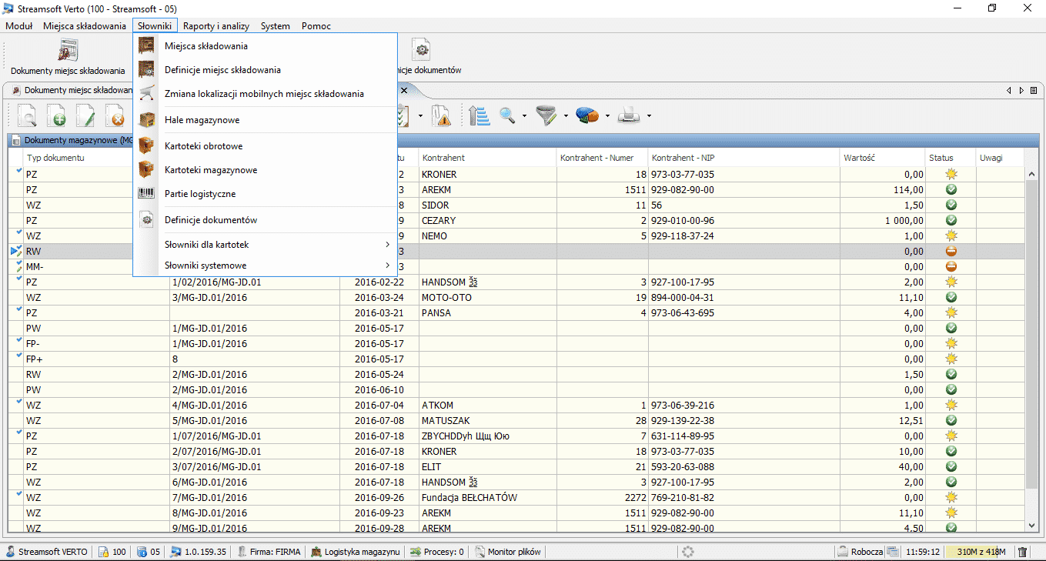Click the Uwagi column header
Image resolution: width=1046 pixels, height=561 pixels.
point(1000,158)
